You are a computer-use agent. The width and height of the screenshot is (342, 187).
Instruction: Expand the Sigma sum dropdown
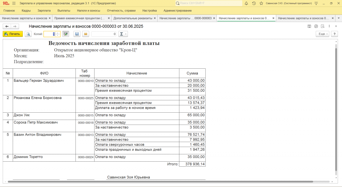point(123,34)
